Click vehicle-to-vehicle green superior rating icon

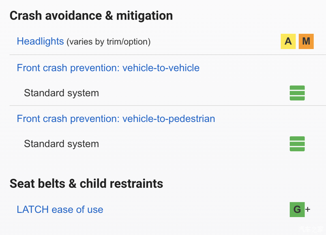pos(297,93)
